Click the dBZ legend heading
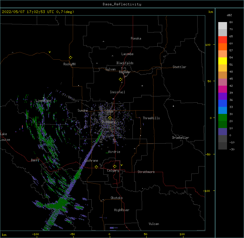This screenshot has width=244, height=238. pos(229,15)
